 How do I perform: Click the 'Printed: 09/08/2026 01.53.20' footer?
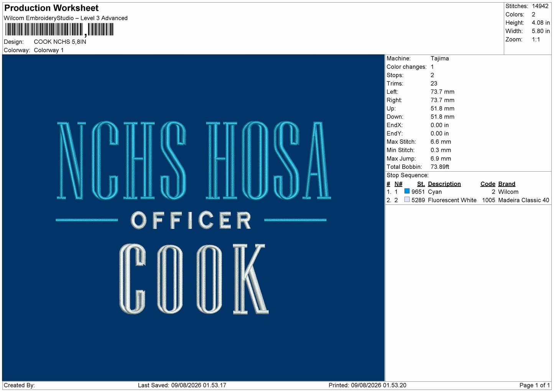pyautogui.click(x=367, y=385)
